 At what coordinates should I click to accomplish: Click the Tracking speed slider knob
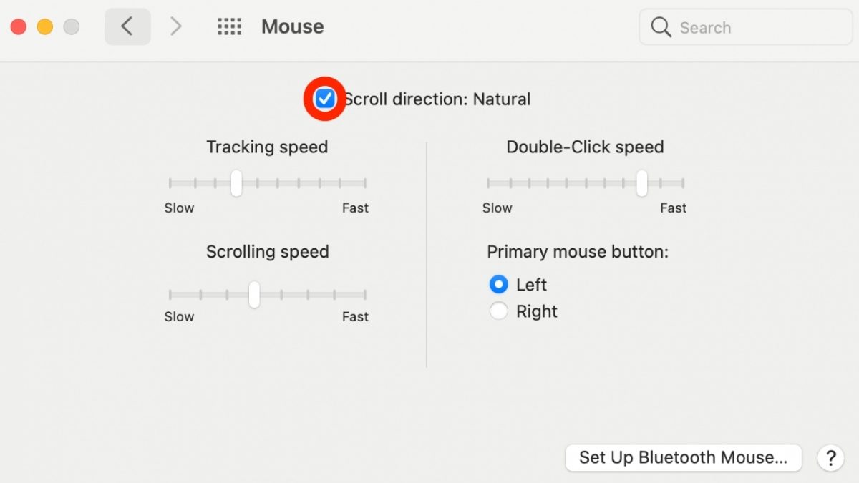[x=236, y=183]
